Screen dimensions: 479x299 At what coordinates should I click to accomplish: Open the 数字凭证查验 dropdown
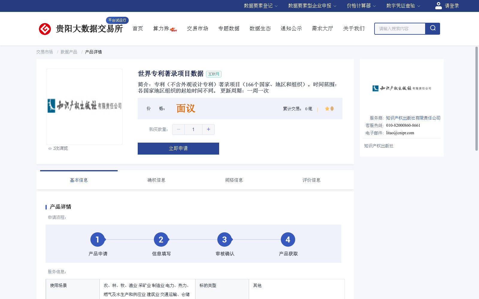click(x=403, y=6)
